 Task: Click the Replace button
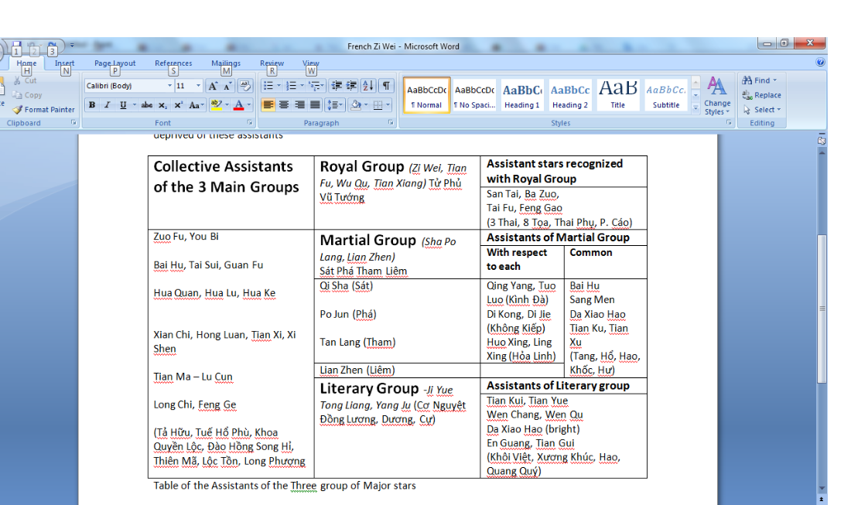click(761, 95)
